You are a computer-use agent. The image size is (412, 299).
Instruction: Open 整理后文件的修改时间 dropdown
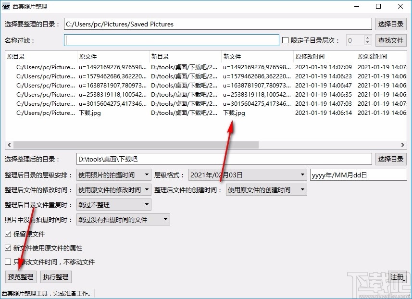pos(114,190)
